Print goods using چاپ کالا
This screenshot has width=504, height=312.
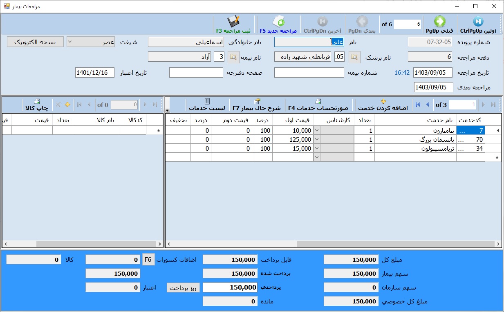pyautogui.click(x=37, y=105)
